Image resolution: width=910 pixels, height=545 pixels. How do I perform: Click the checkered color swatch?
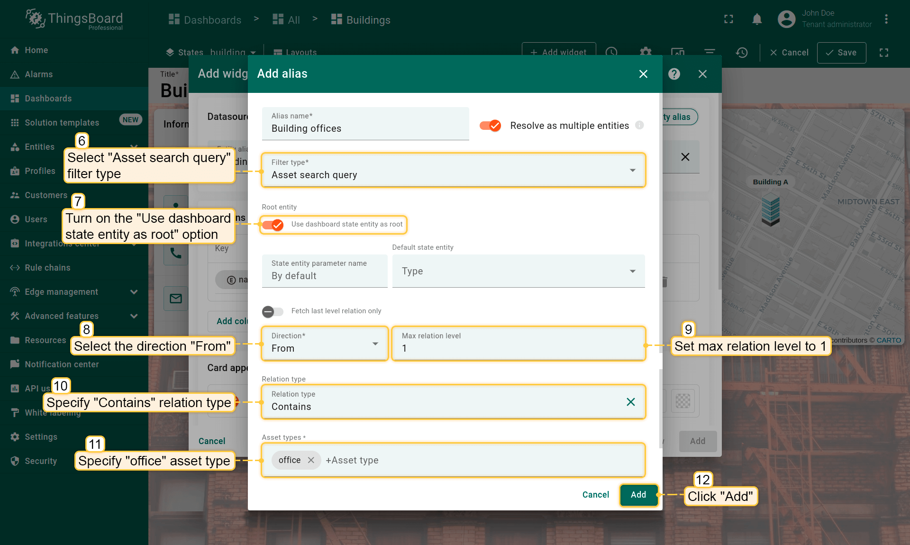(682, 401)
